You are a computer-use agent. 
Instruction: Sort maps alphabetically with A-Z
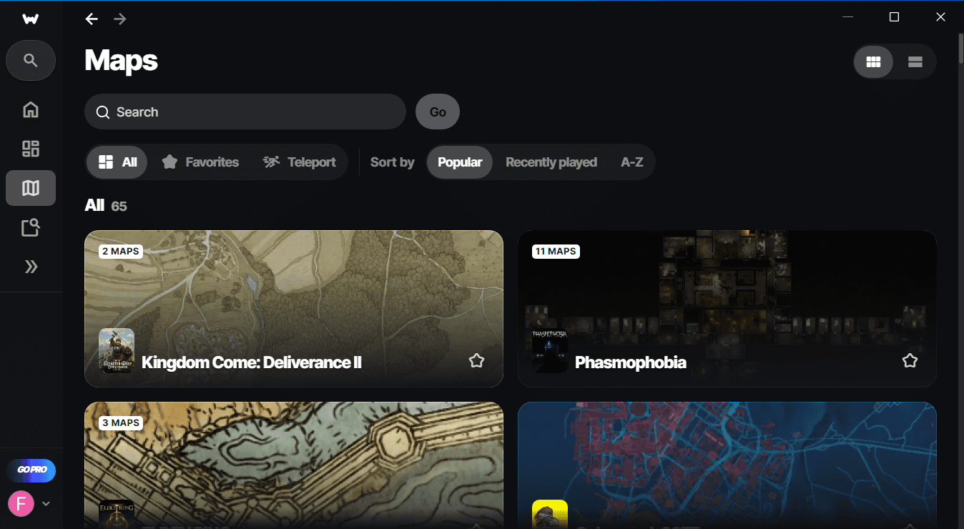tap(632, 162)
